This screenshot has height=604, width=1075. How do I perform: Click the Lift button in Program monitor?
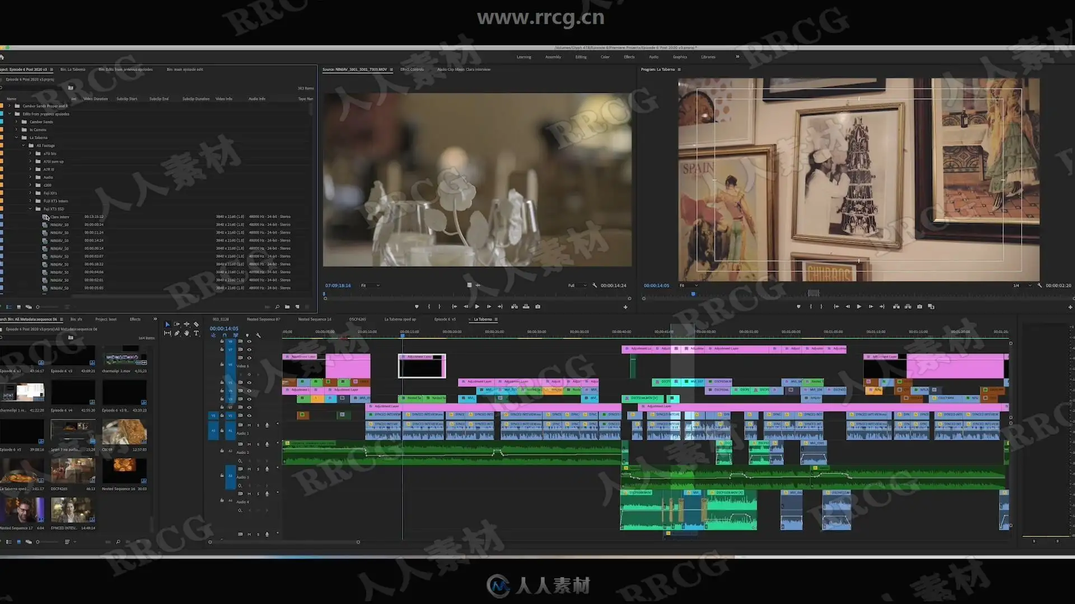[x=896, y=306]
